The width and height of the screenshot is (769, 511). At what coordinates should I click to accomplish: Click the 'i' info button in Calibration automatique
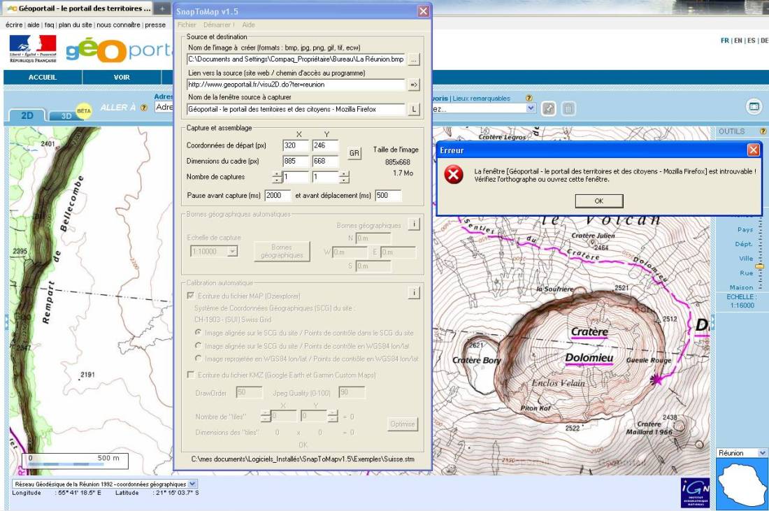point(414,293)
